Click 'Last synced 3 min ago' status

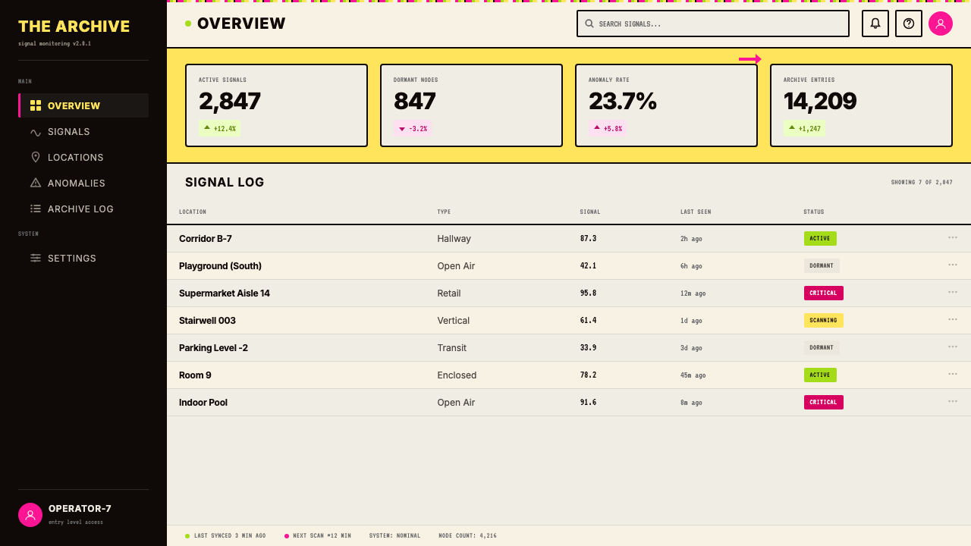[x=225, y=535]
